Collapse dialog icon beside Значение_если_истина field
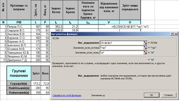179x101 pixels. point(145,48)
